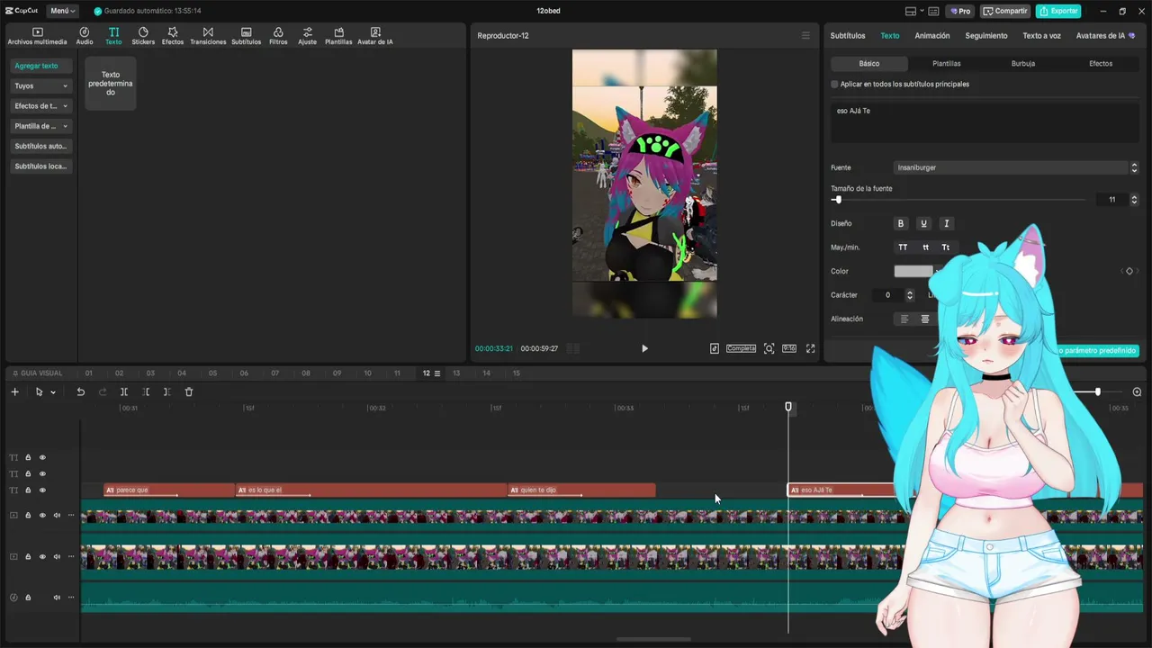Play the preview video
This screenshot has width=1152, height=648.
tap(644, 348)
